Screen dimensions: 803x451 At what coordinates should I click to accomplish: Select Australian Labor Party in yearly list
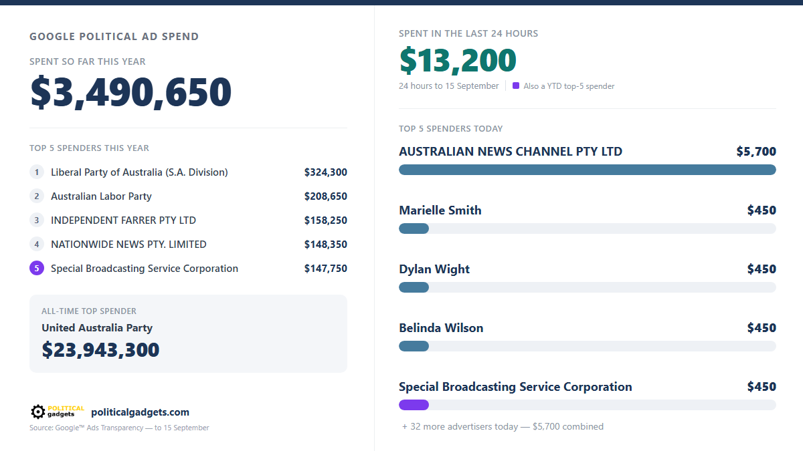tap(101, 196)
